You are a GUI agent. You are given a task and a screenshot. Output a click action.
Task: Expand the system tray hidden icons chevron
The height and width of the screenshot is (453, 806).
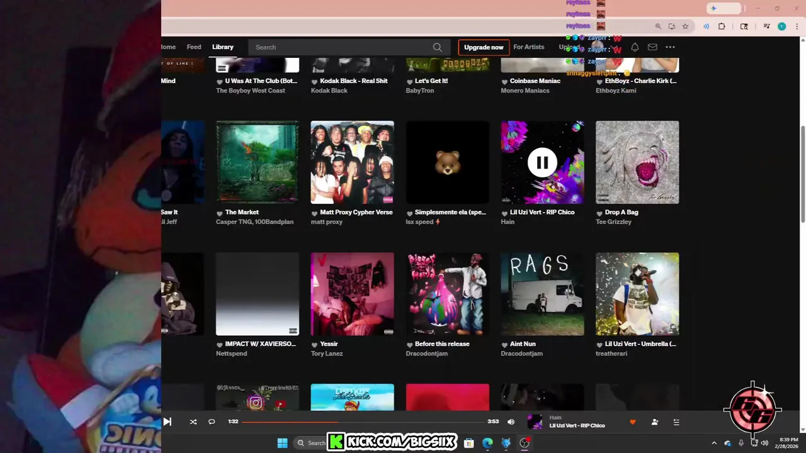[714, 443]
